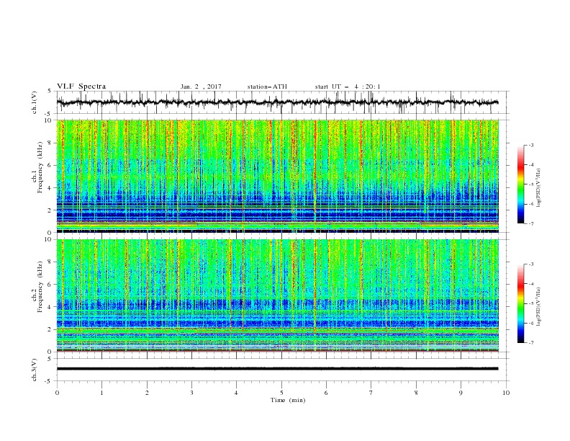This screenshot has width=570, height=441.
Task: Click the "-3" tick on the ch.1 colorbar
Action: coord(531,145)
